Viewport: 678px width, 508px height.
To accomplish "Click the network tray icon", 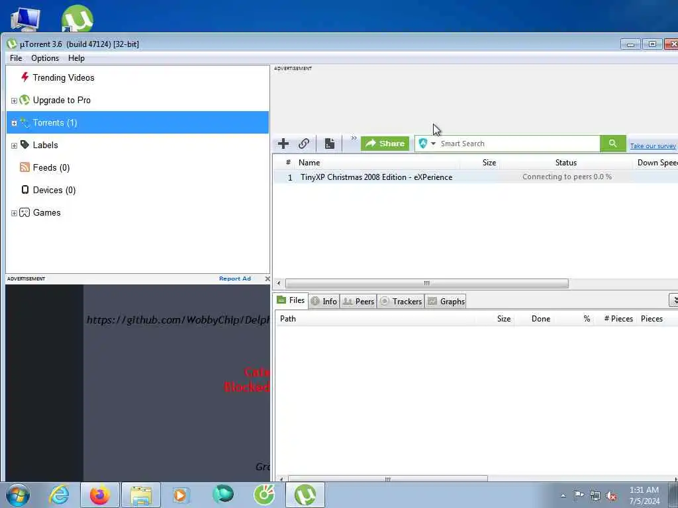I will (595, 496).
